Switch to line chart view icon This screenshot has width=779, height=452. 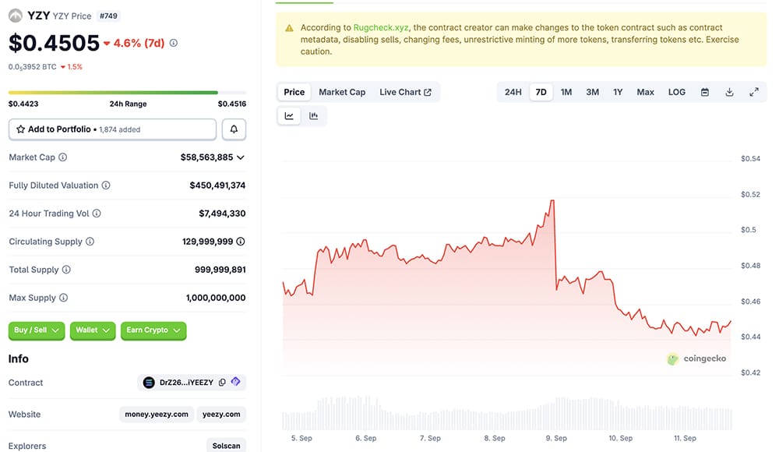(x=289, y=116)
